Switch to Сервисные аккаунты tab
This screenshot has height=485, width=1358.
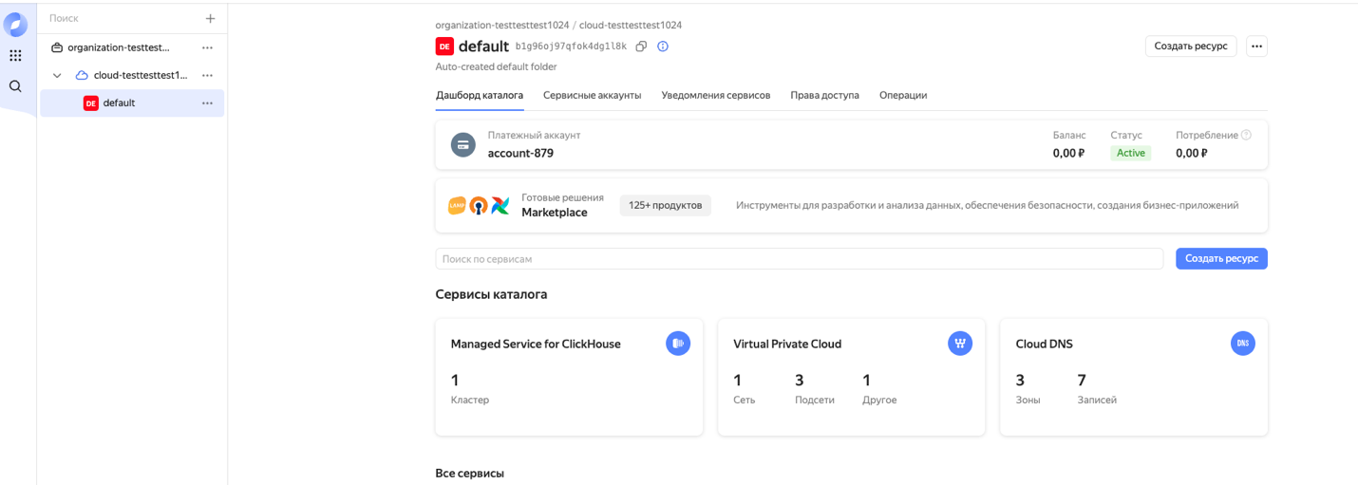click(x=592, y=95)
